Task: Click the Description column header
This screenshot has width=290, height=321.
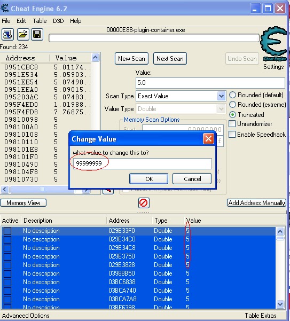Action: pos(64,221)
